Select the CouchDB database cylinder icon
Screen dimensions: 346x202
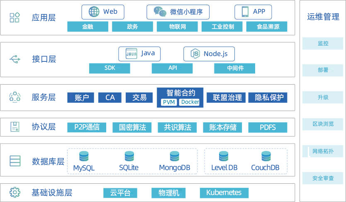pos(266,156)
